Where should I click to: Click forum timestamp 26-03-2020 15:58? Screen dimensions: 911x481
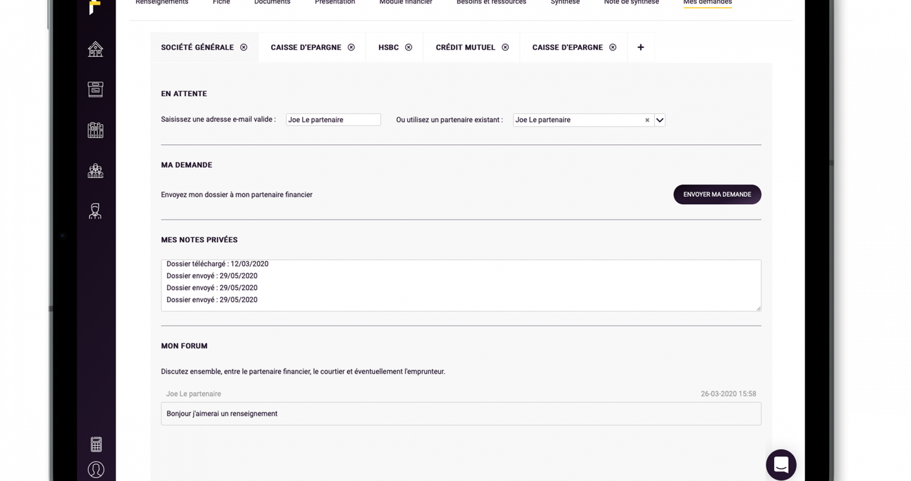[x=728, y=394]
